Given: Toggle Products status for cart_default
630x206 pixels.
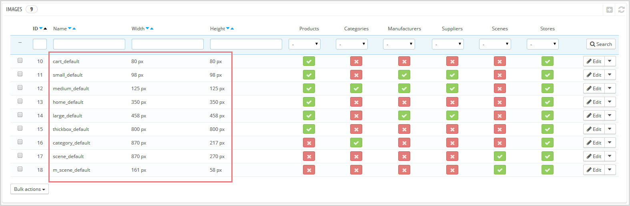Looking at the screenshot, I should tap(309, 61).
